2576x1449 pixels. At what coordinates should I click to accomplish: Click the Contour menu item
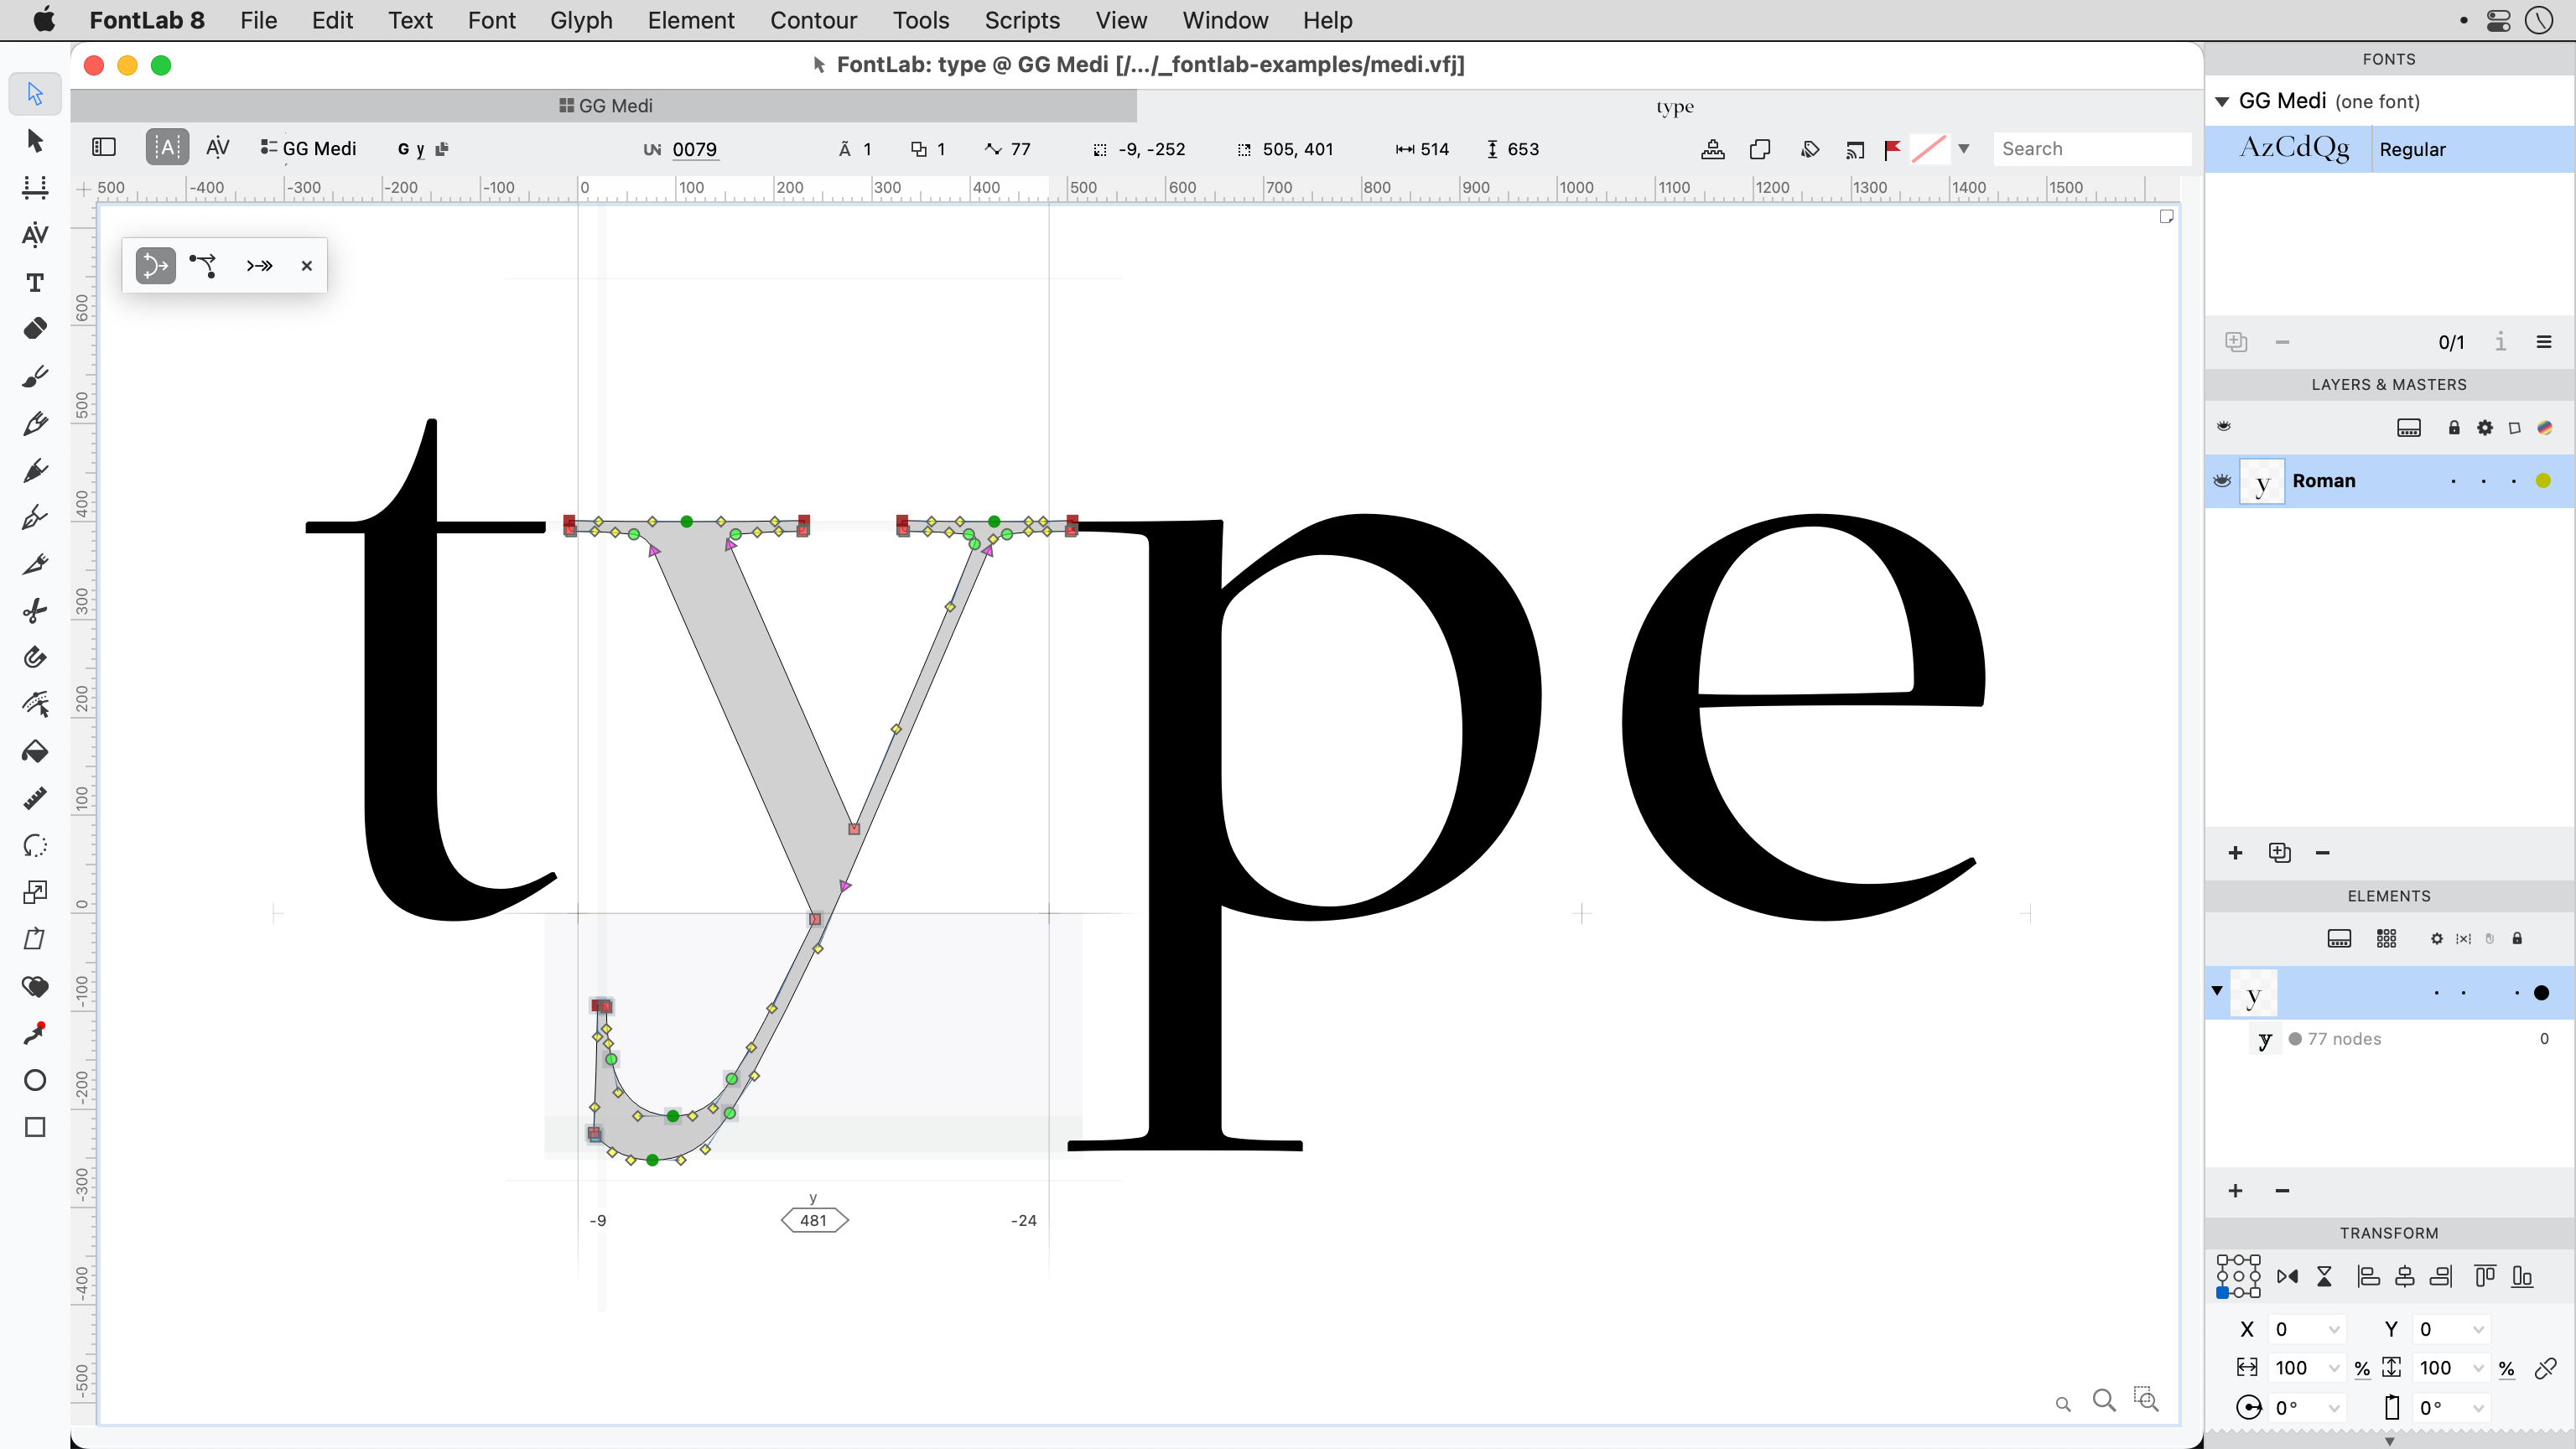(812, 19)
